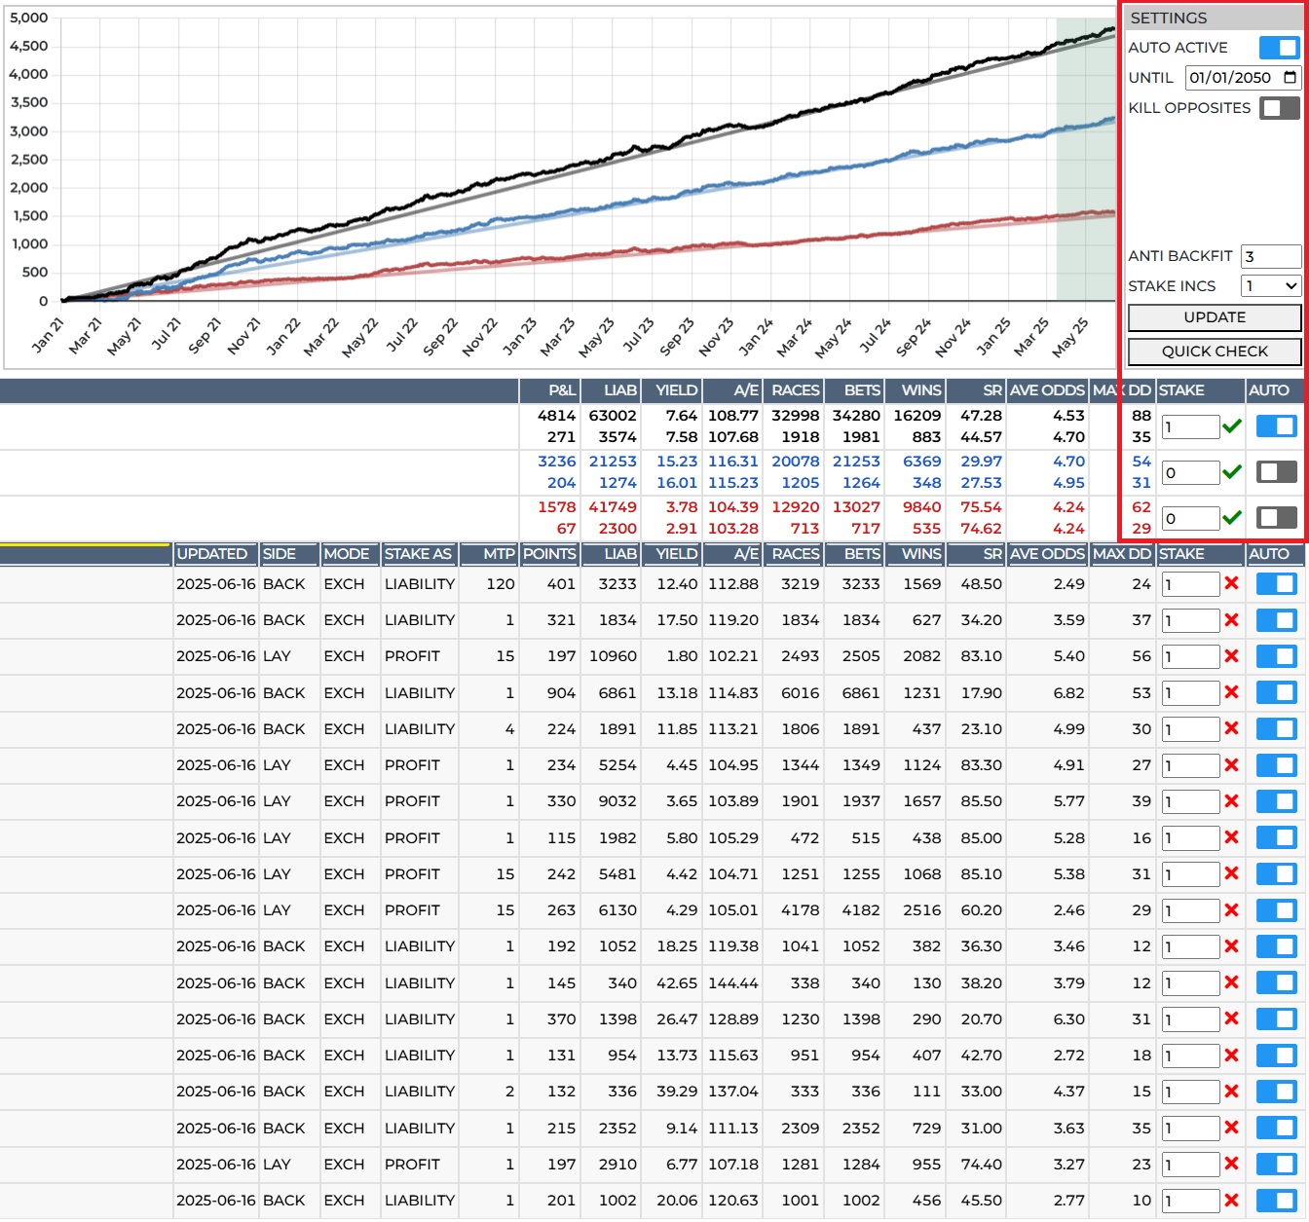Click the red X in the row with liability 10960
Image resolution: width=1309 pixels, height=1222 pixels.
pos(1231,656)
